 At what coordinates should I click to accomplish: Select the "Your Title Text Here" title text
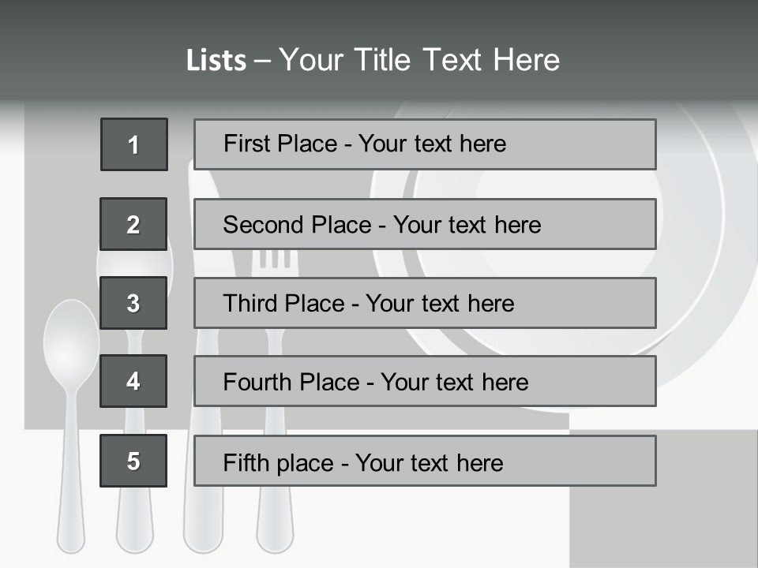419,60
